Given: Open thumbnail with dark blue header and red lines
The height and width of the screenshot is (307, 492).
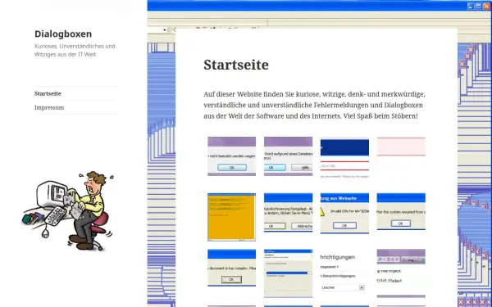Looking at the screenshot, I should 344,158.
